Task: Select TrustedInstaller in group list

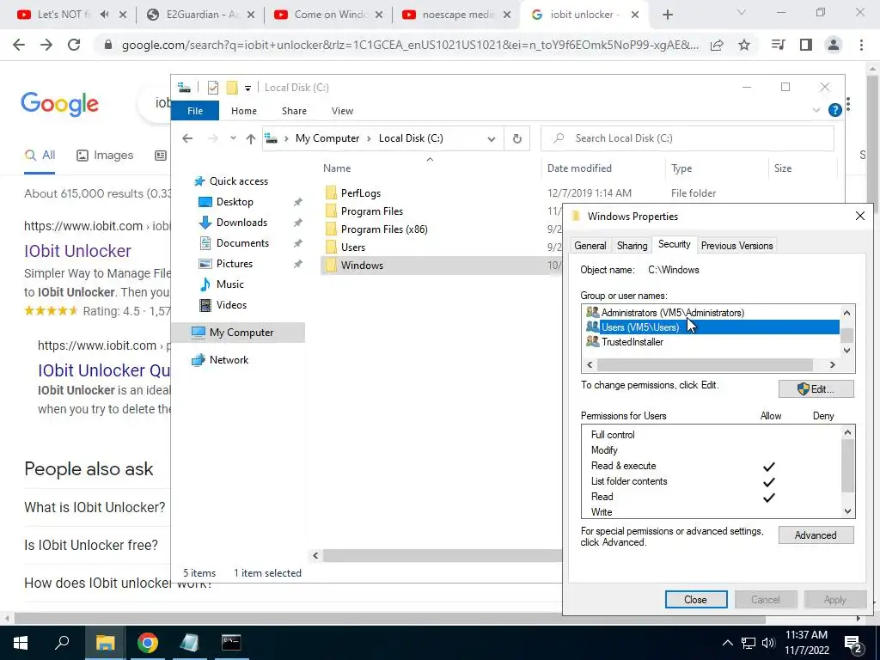Action: 632,342
